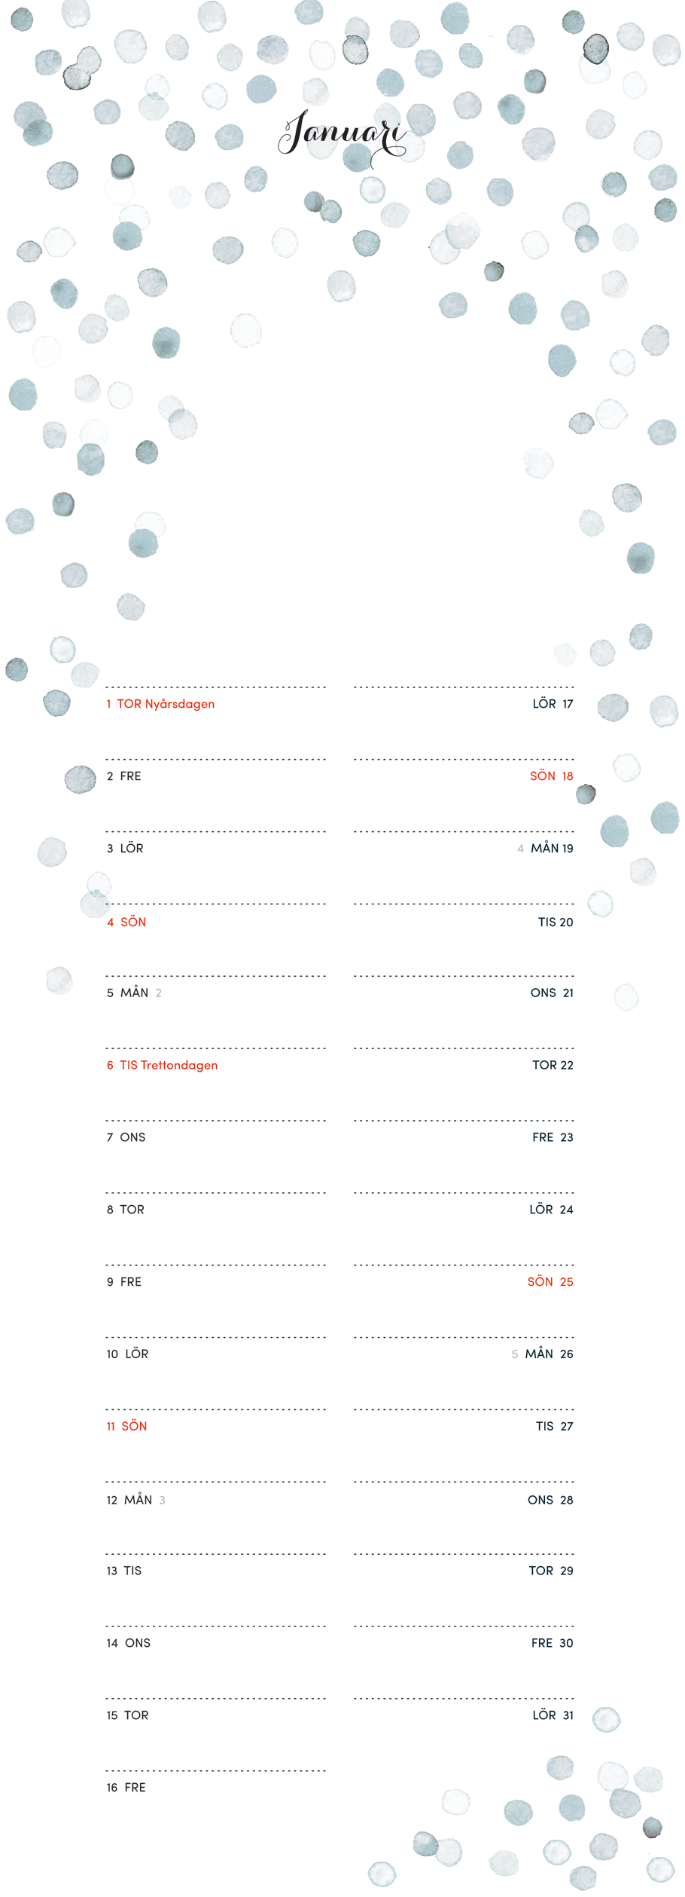Click the LÖR 17 date label
The height and width of the screenshot is (1897, 685).
[553, 704]
